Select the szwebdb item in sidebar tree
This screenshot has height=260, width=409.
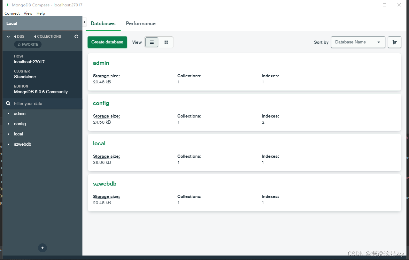pyautogui.click(x=23, y=144)
